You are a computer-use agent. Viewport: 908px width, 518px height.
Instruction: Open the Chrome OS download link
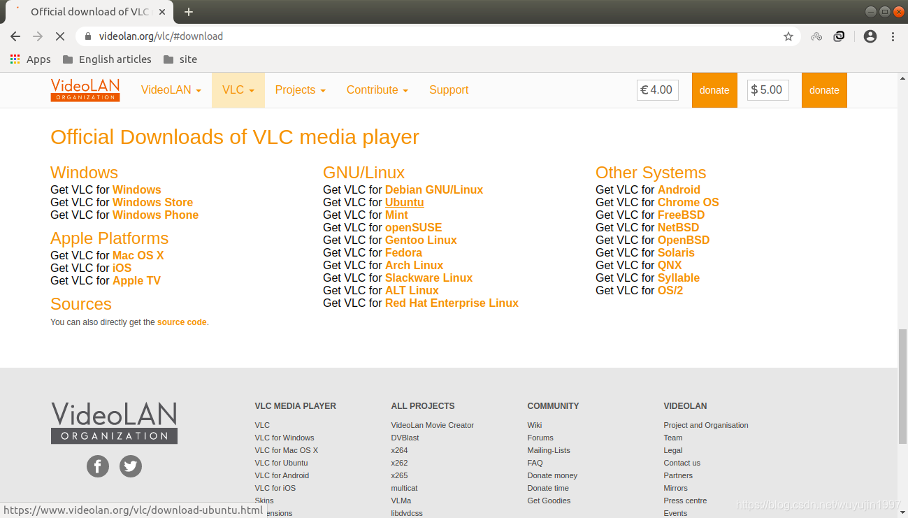(689, 203)
